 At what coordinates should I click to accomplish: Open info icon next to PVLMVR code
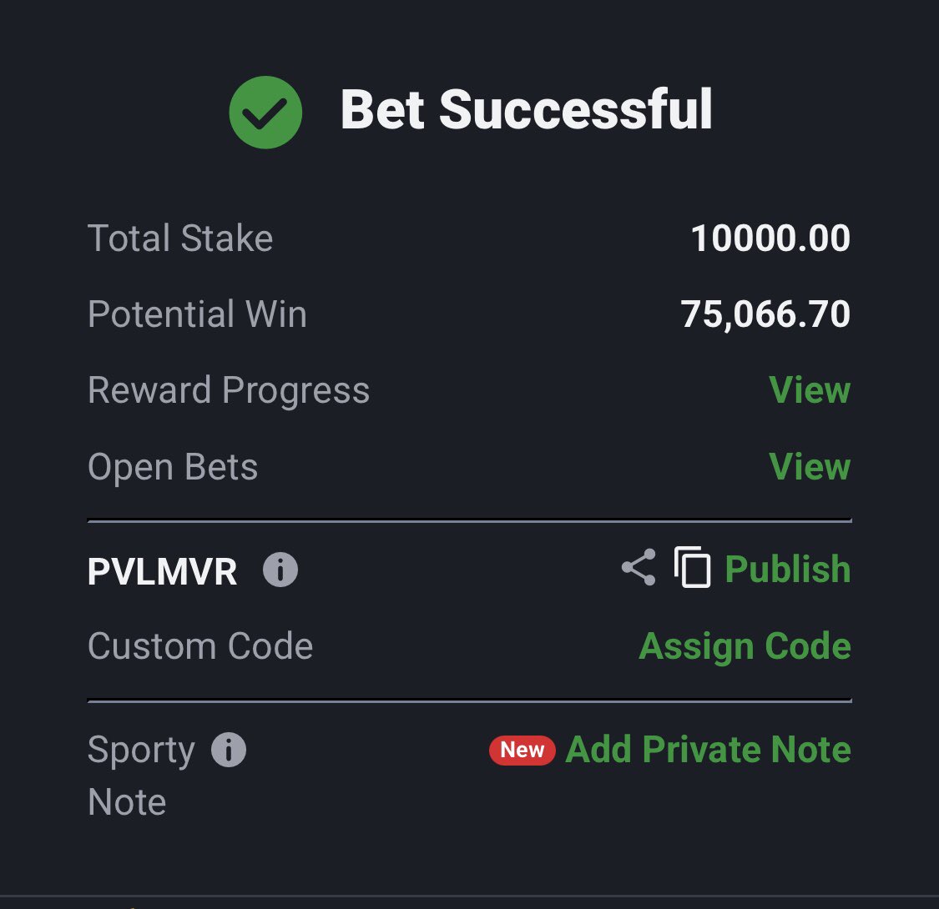[280, 570]
